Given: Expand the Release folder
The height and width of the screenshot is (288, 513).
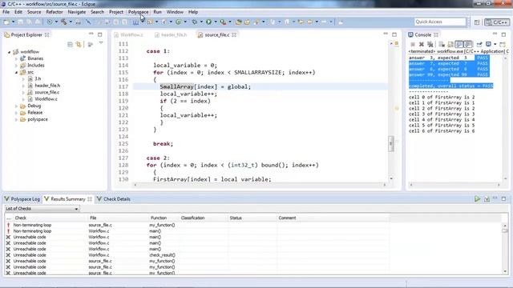Looking at the screenshot, I should pos(16,113).
